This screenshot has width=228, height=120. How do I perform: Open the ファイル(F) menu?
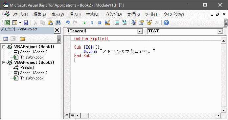point(20,14)
